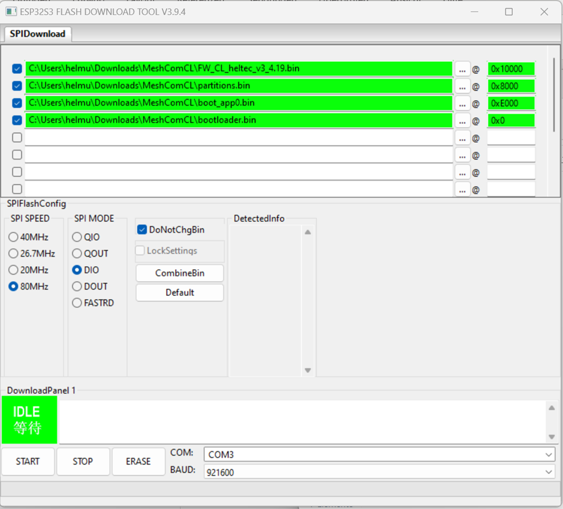
Task: Open browse button on sixth empty row
Action: pyautogui.click(x=462, y=155)
